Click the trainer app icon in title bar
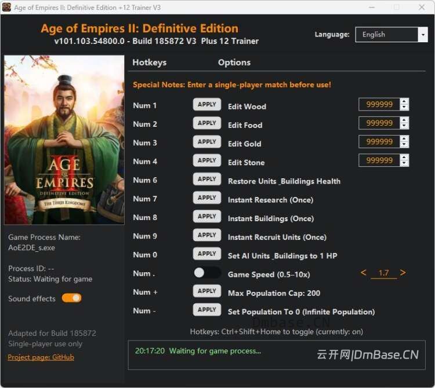The width and height of the screenshot is (435, 388). pos(6,7)
